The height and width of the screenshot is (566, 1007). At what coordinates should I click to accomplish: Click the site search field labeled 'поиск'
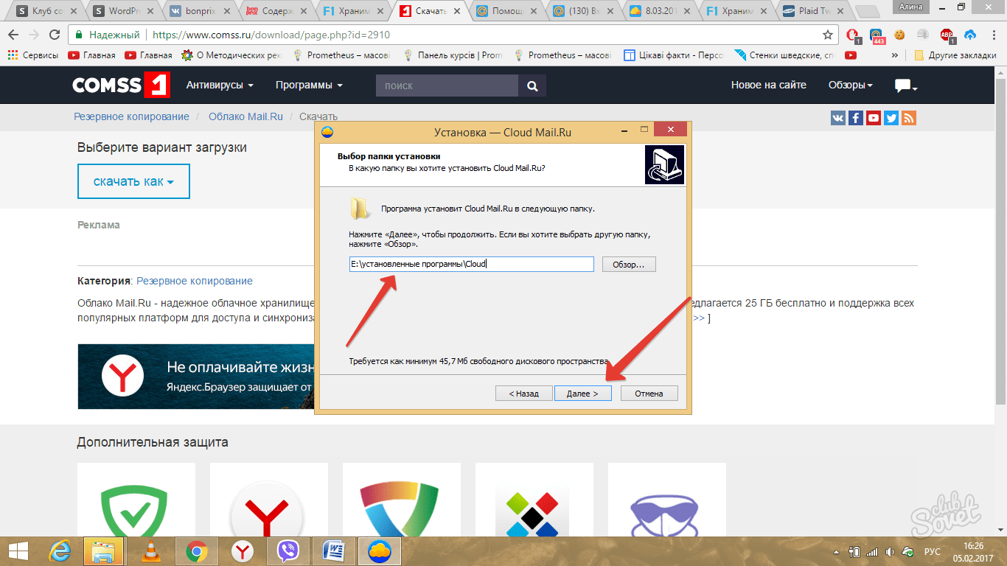tap(447, 85)
